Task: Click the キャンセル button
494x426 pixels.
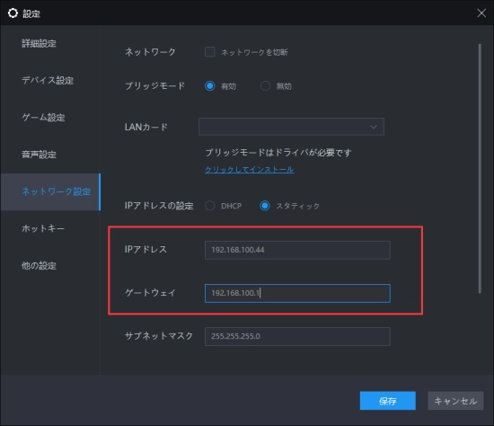Action: (455, 401)
